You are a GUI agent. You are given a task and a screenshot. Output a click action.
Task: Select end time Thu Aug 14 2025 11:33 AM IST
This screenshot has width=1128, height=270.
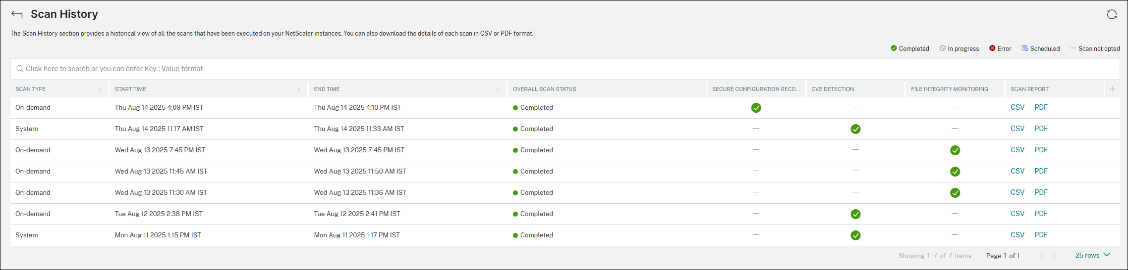click(x=359, y=129)
